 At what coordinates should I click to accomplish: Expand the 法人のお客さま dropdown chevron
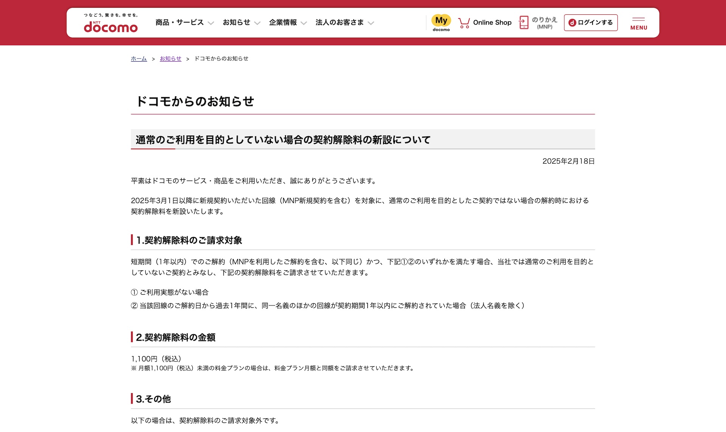click(x=371, y=23)
